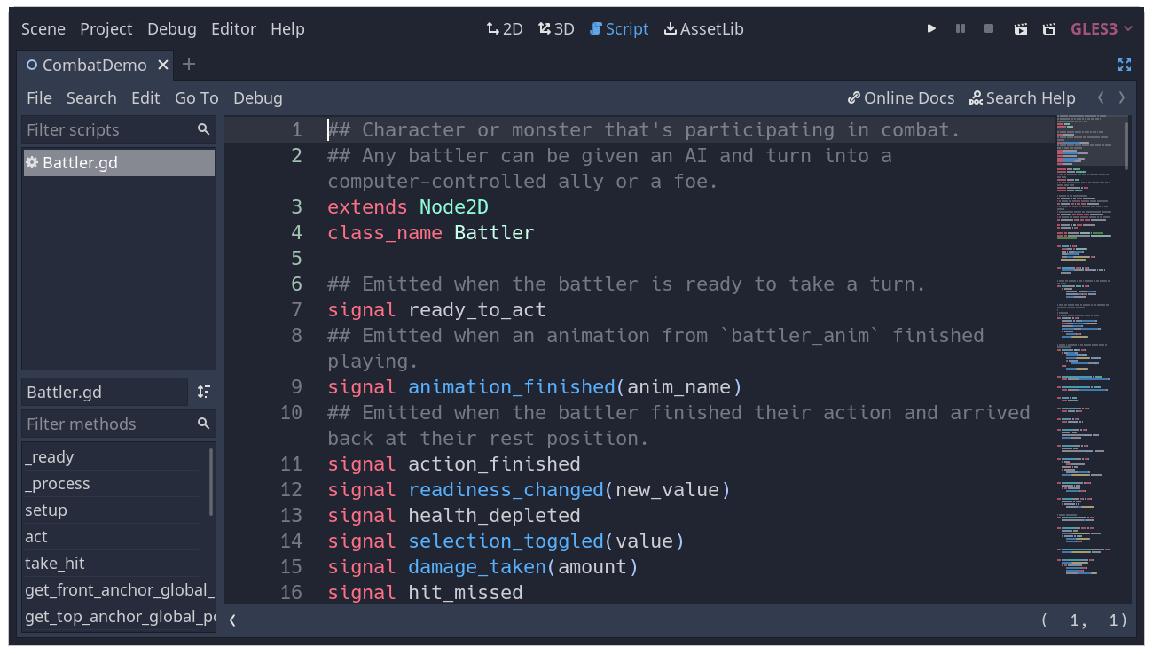Open a new scene with the plus tab button
Screen dimensions: 1153x654
pos(188,64)
